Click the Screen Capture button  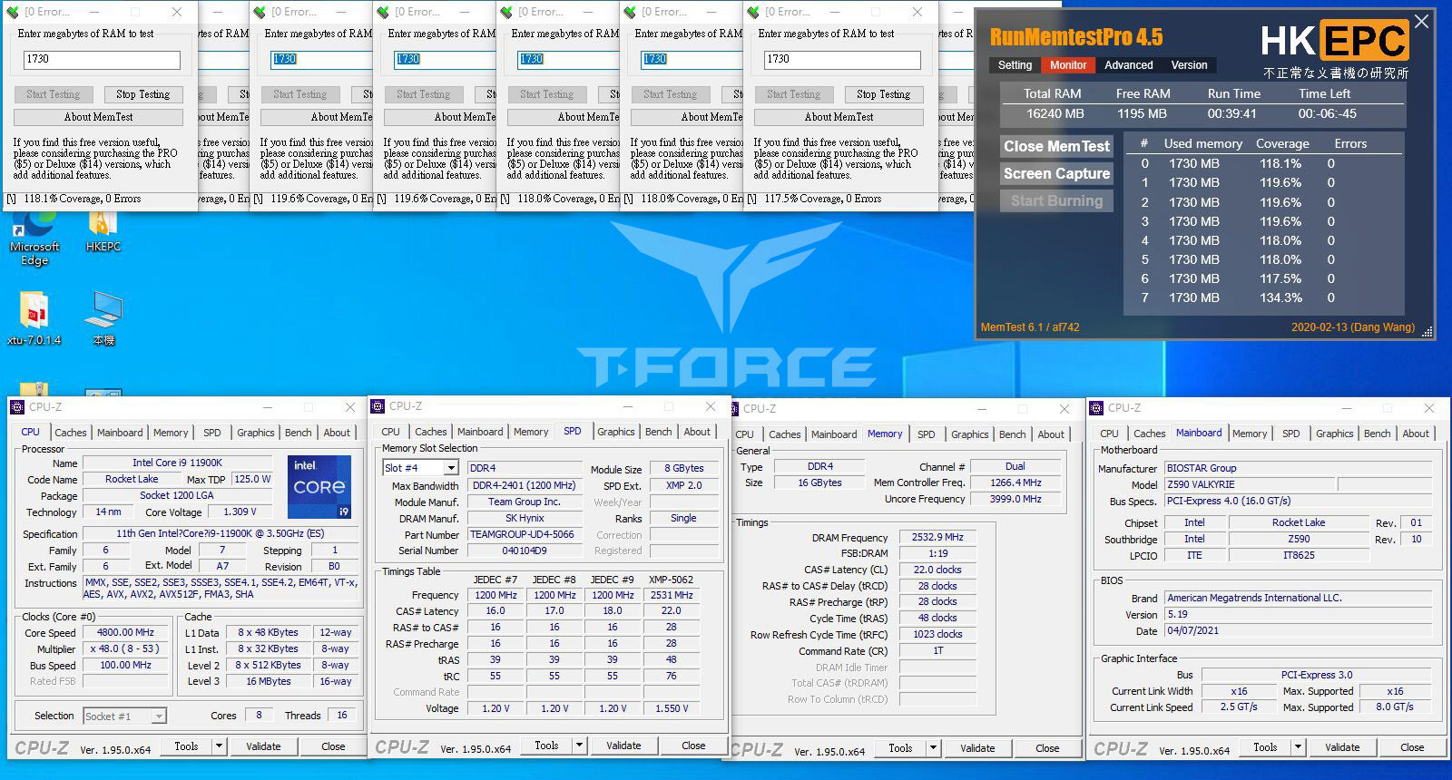click(x=1056, y=173)
